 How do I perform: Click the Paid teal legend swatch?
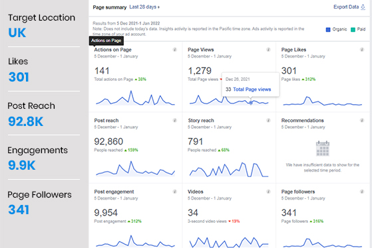click(353, 30)
